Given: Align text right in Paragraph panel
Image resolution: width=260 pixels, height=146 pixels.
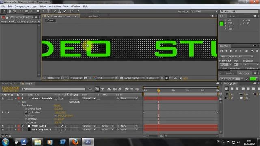Looking at the screenshot, I should 237,89.
